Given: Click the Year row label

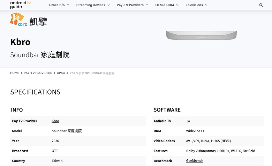Looking at the screenshot, I should [x=15, y=141].
